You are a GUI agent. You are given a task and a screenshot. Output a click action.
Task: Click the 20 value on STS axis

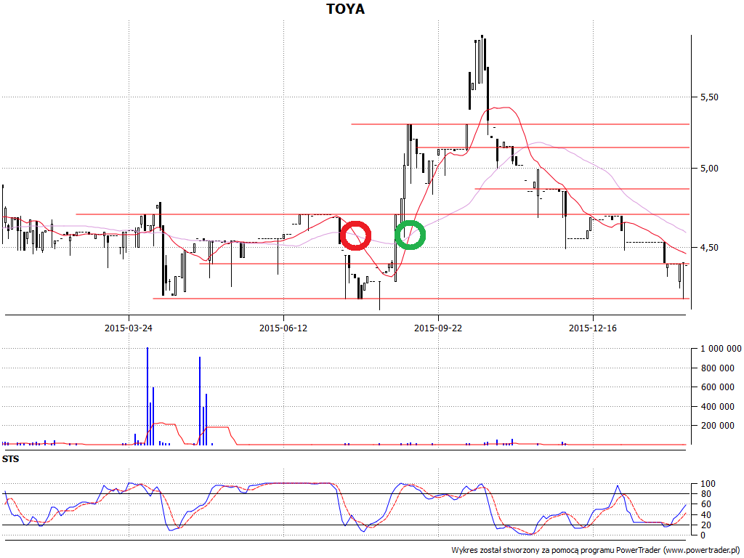(x=705, y=525)
